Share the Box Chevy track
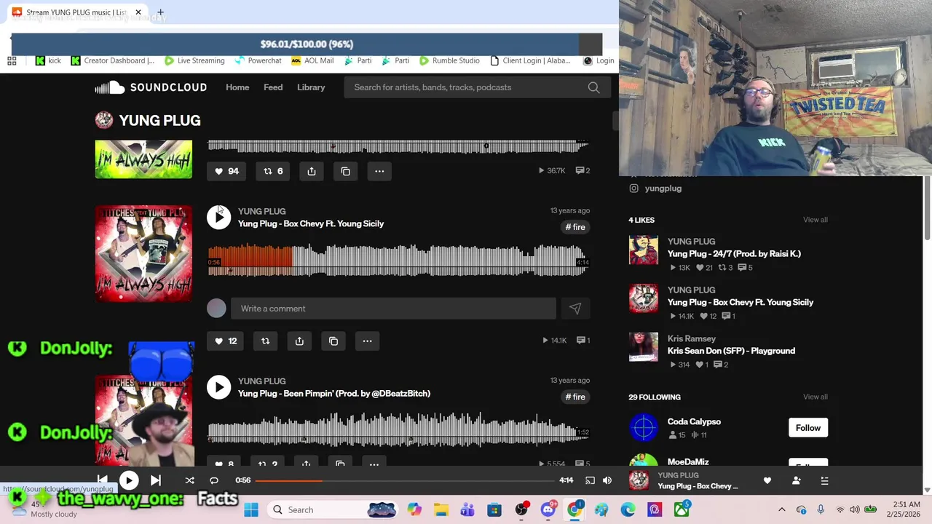The image size is (932, 524). point(299,341)
